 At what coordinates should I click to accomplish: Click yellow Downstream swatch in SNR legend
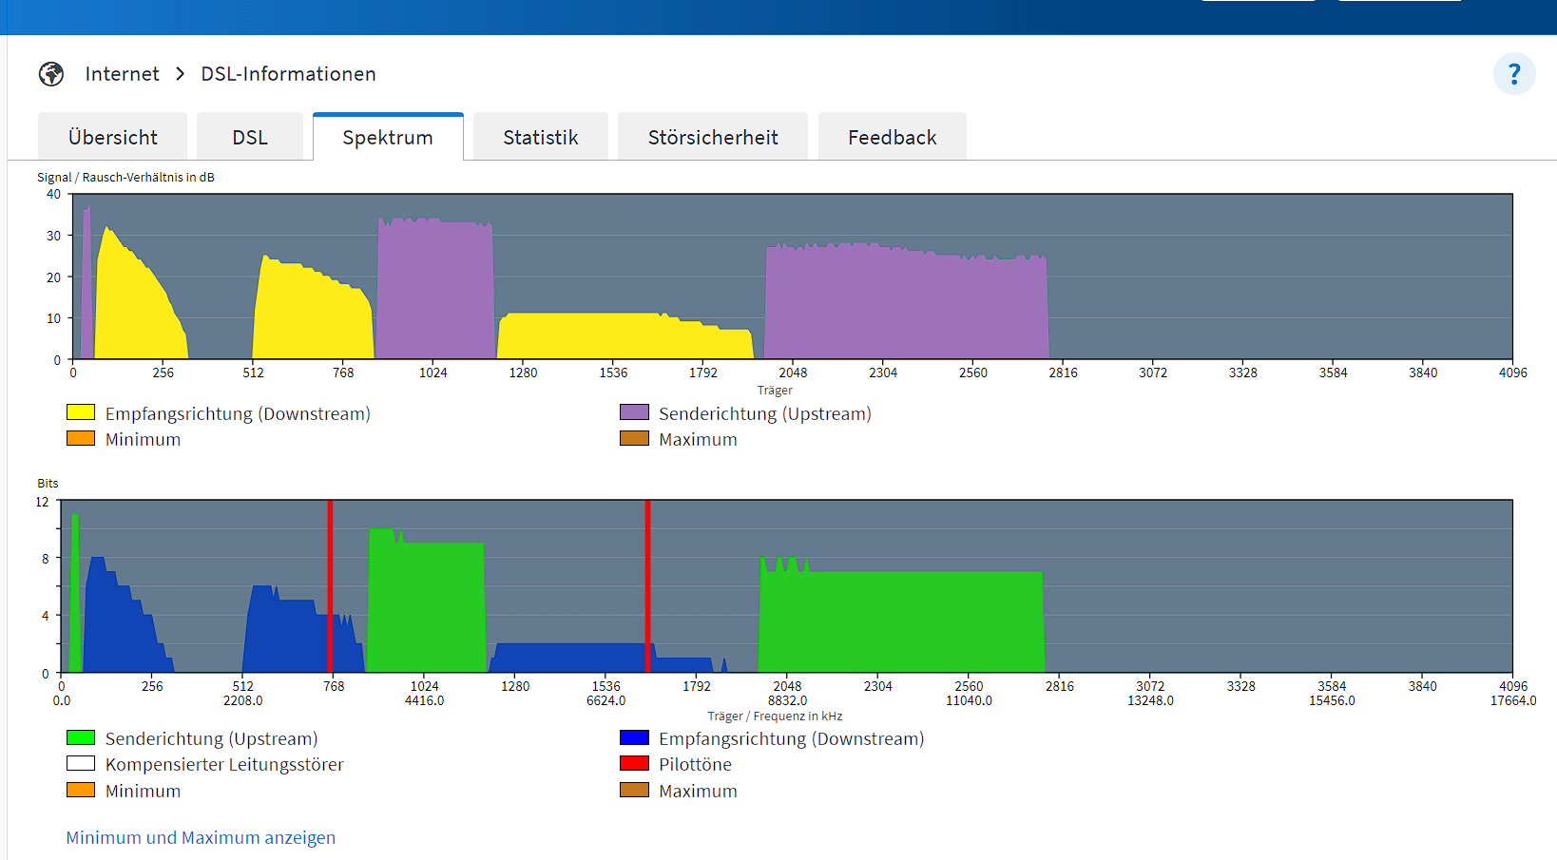pyautogui.click(x=81, y=412)
